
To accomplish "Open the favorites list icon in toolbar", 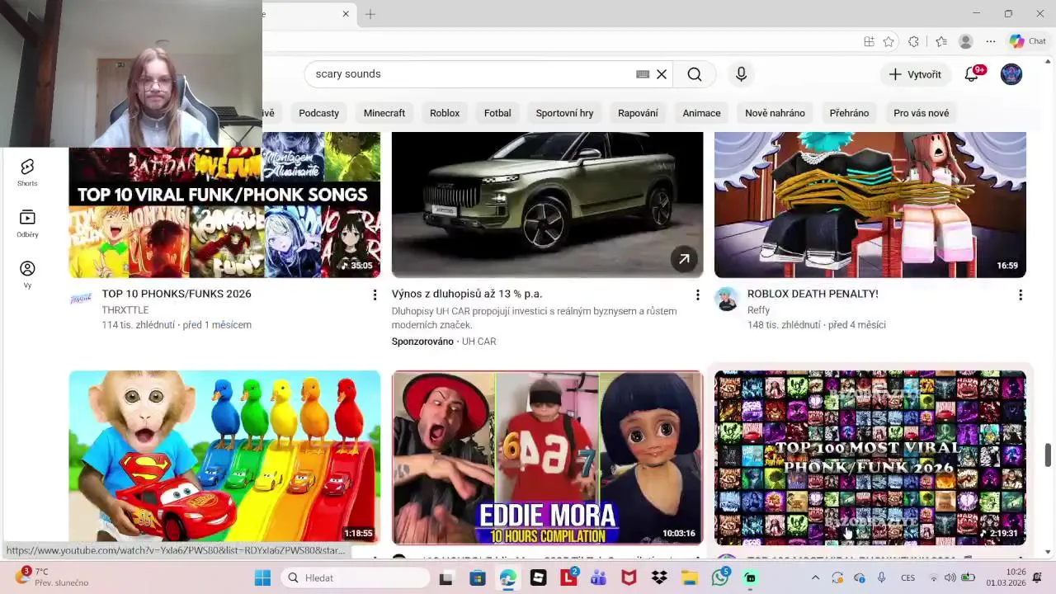I will point(941,41).
